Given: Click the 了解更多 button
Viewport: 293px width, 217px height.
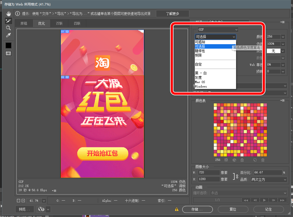Looking at the screenshot, I should (172, 14).
